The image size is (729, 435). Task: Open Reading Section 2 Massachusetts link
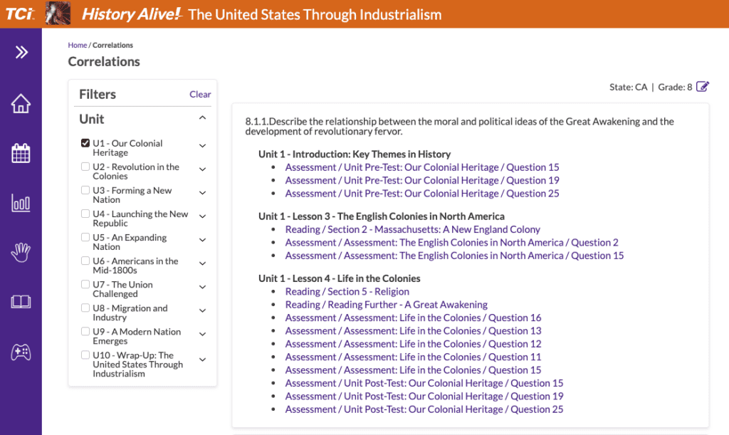[412, 229]
